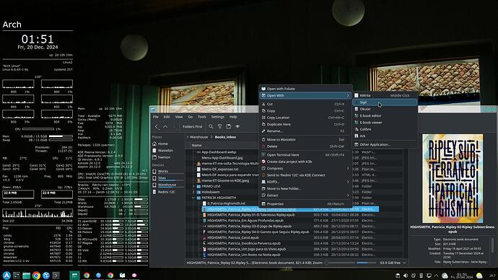Open the 63.9 GiB free dropdown arrow

click(404, 263)
